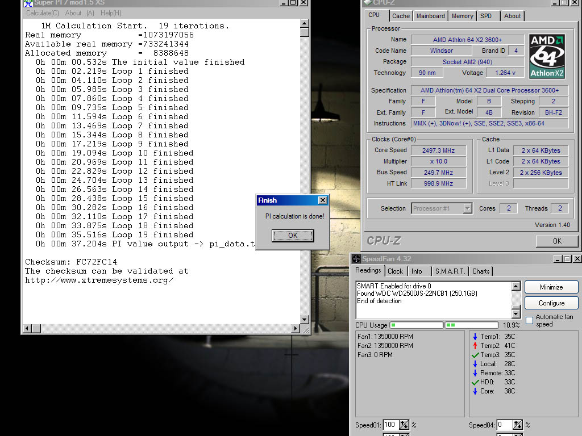Click the Instructions MMX, 3DNow!, SSE field
The height and width of the screenshot is (436, 582).
(489, 123)
